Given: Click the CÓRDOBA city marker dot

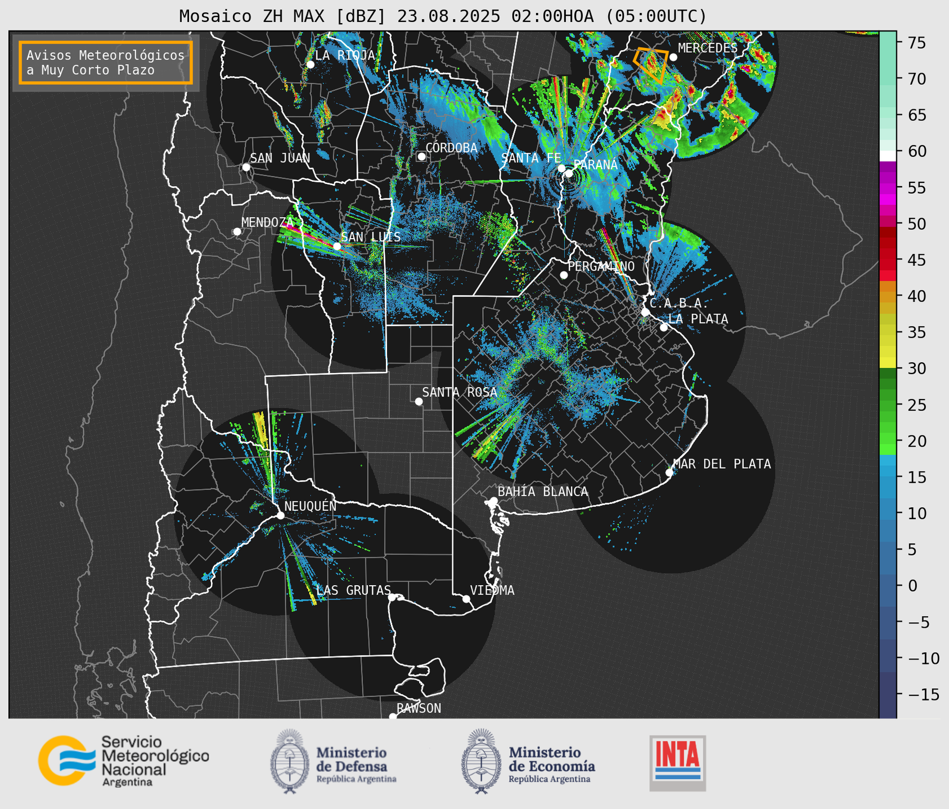Looking at the screenshot, I should pyautogui.click(x=421, y=156).
